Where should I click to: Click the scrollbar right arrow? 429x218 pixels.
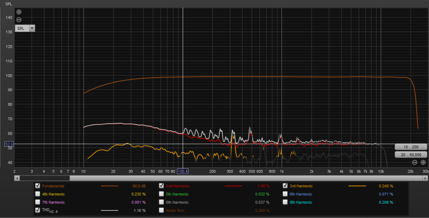(x=425, y=178)
